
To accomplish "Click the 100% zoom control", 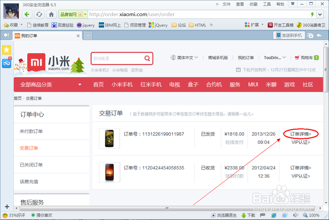I will 311,215.
